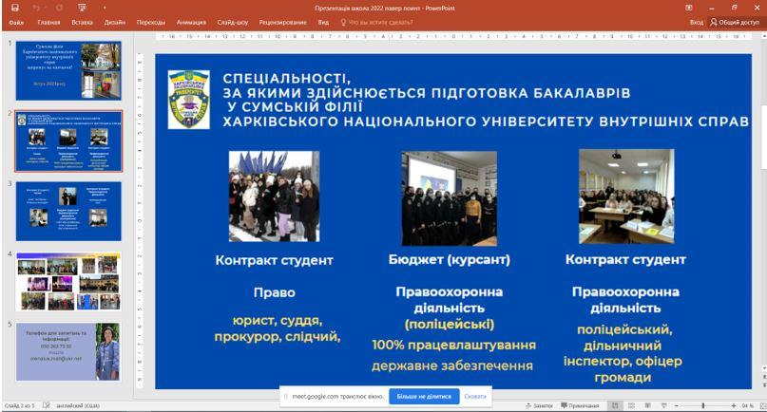This screenshot has width=767, height=412.
Task: Undo the last action in Quick Access Toolbar
Action: coord(37,8)
